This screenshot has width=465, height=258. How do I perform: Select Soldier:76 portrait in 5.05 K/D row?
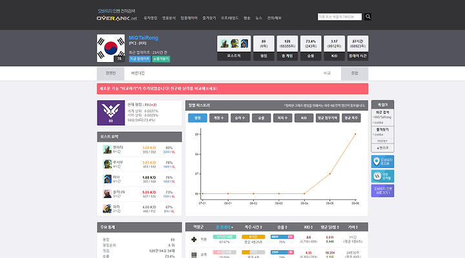(x=107, y=194)
